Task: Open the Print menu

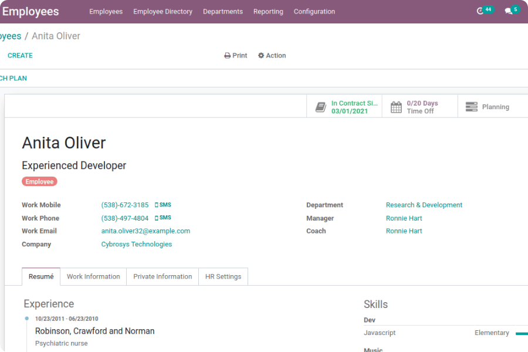Action: point(236,56)
